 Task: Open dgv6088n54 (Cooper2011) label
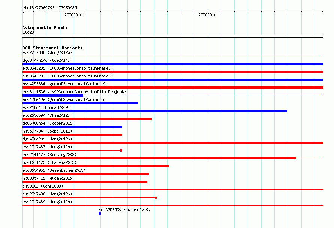(x=48, y=123)
